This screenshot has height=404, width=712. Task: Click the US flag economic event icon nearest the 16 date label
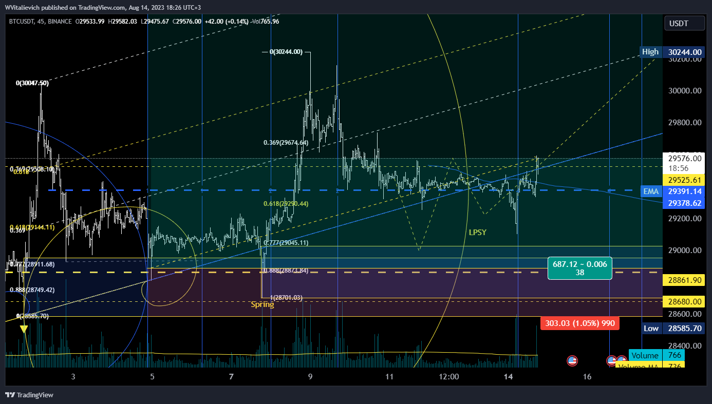pos(572,361)
